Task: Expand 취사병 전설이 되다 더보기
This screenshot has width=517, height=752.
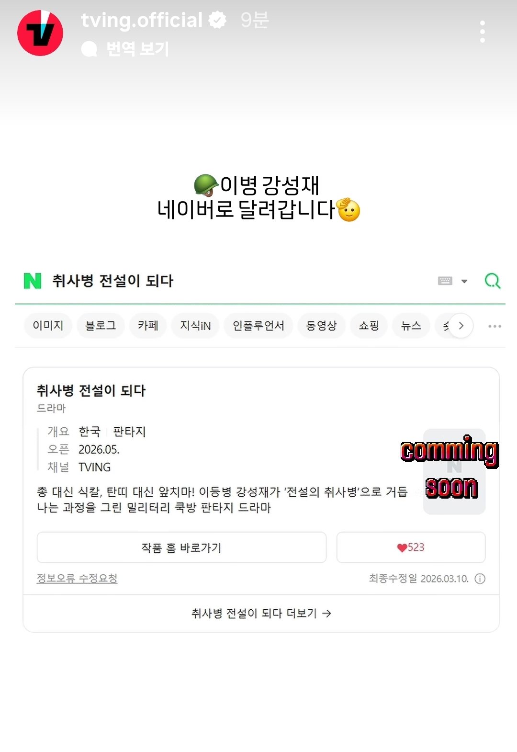Action: point(261,613)
